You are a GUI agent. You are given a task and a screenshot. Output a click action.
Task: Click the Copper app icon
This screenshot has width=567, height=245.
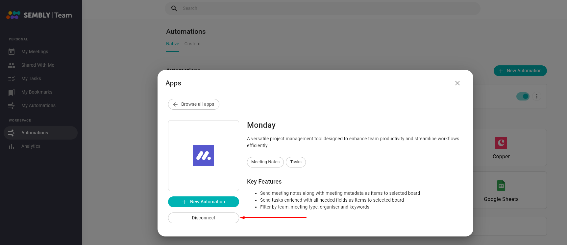501,143
